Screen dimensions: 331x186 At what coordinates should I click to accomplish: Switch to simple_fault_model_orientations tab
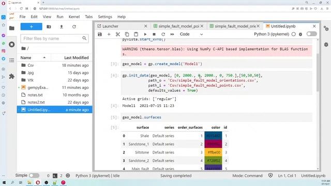pyautogui.click(x=235, y=26)
